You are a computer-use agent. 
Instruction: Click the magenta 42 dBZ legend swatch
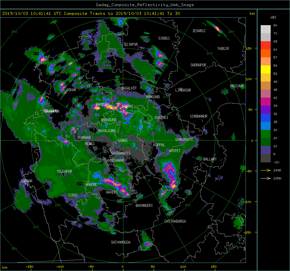coord(266,102)
